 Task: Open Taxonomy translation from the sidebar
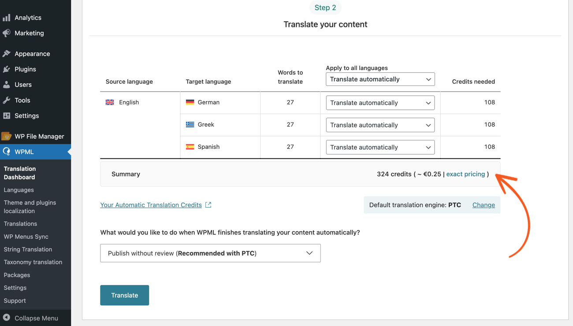click(33, 262)
